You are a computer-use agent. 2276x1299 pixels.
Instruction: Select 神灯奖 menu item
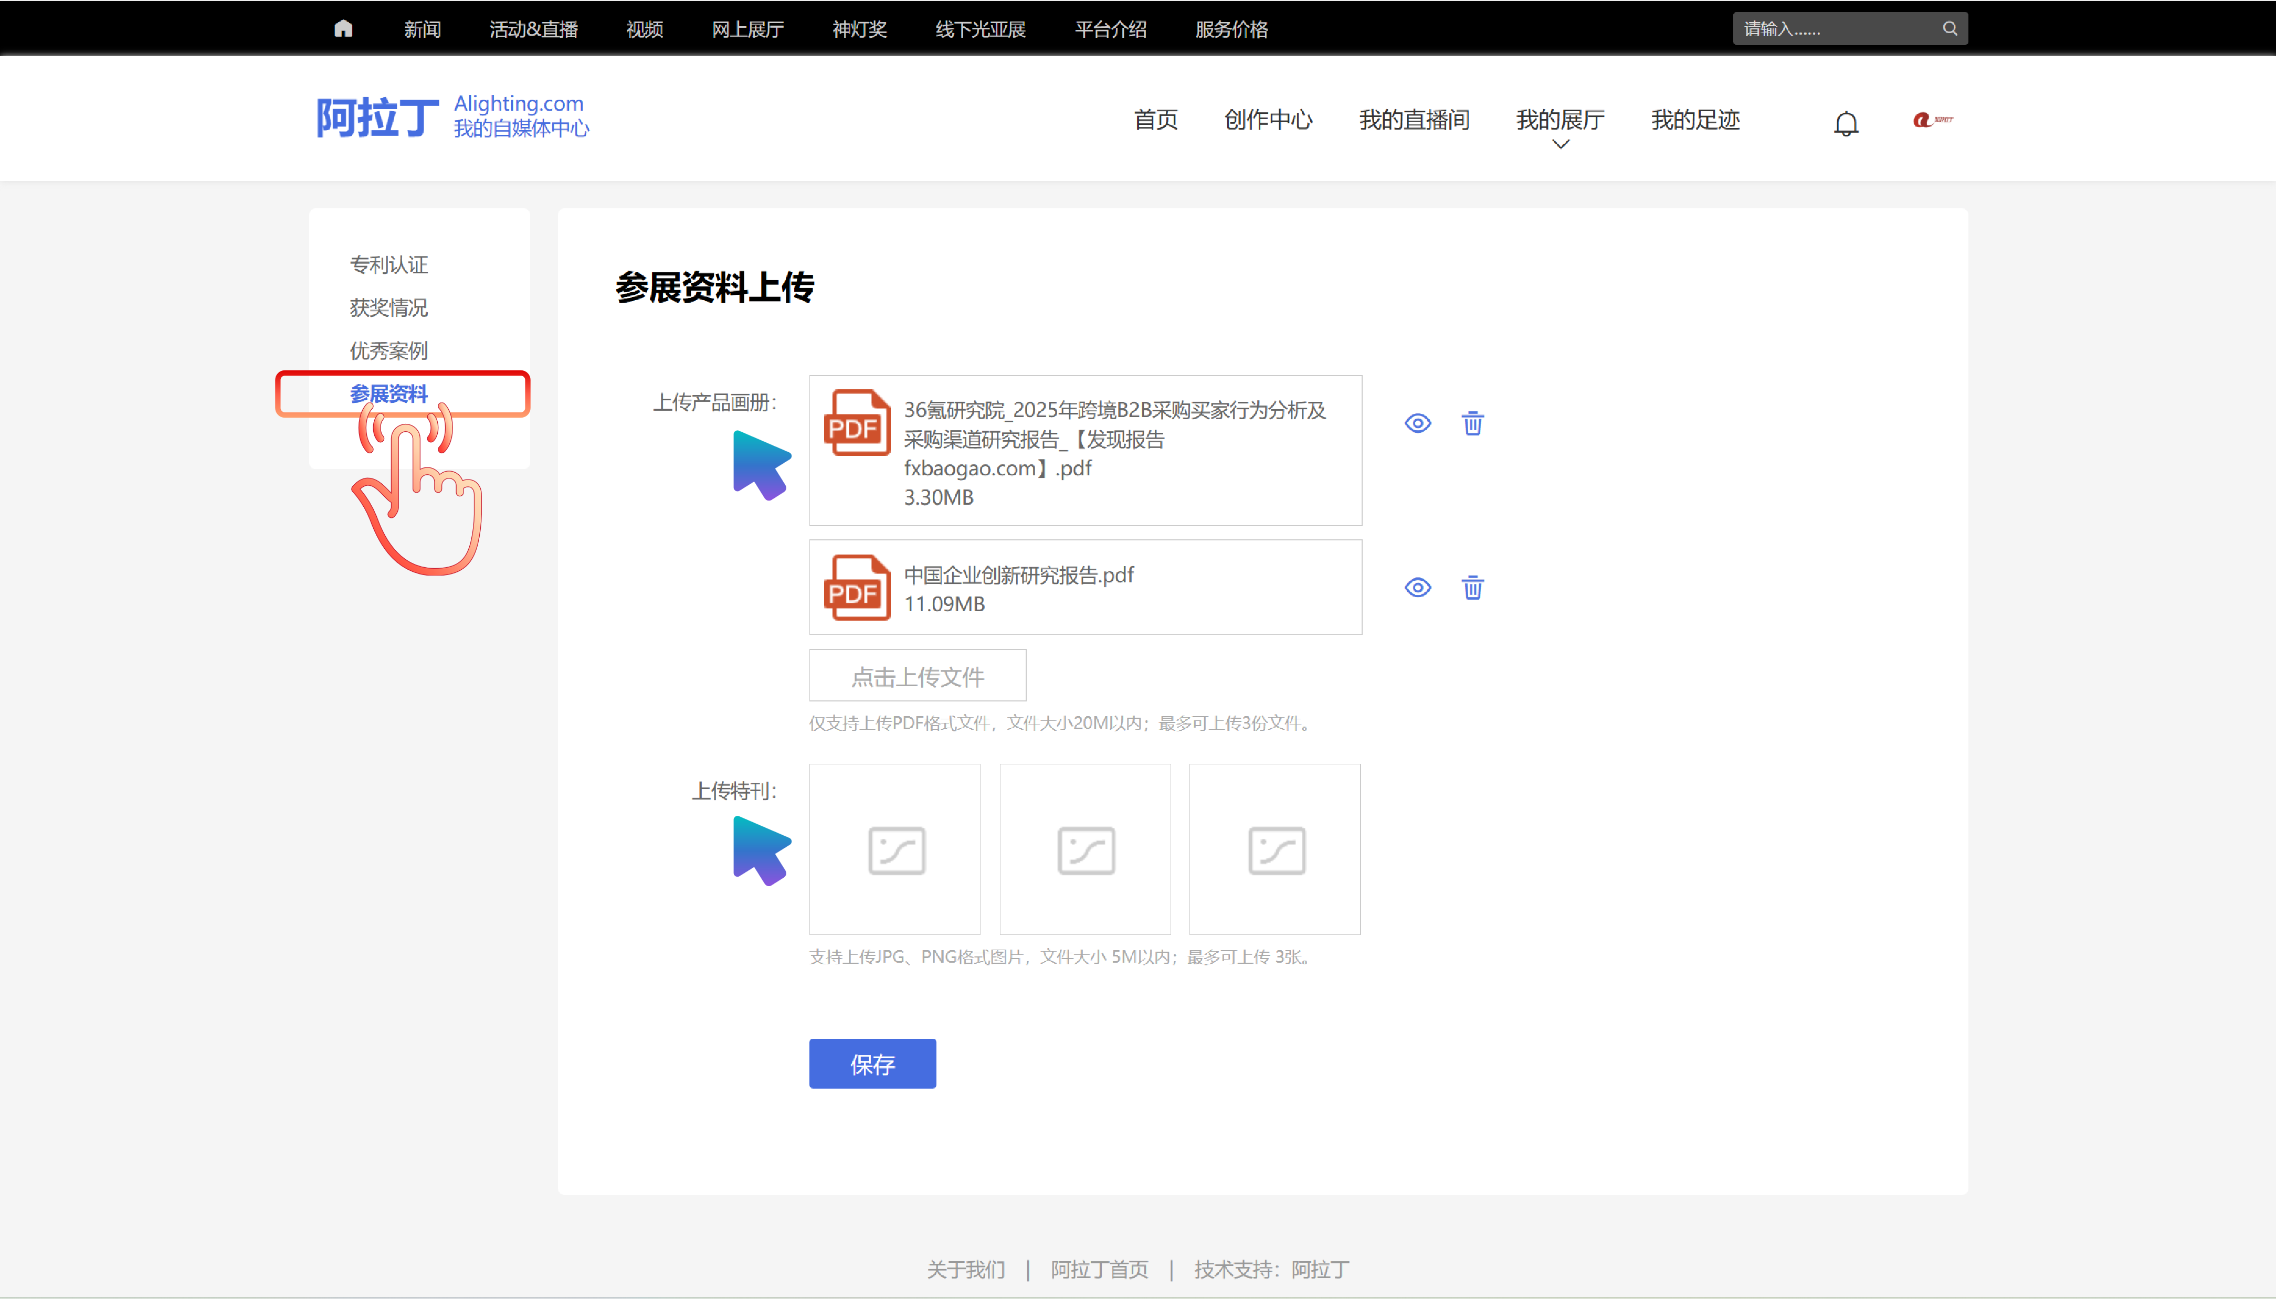click(859, 29)
